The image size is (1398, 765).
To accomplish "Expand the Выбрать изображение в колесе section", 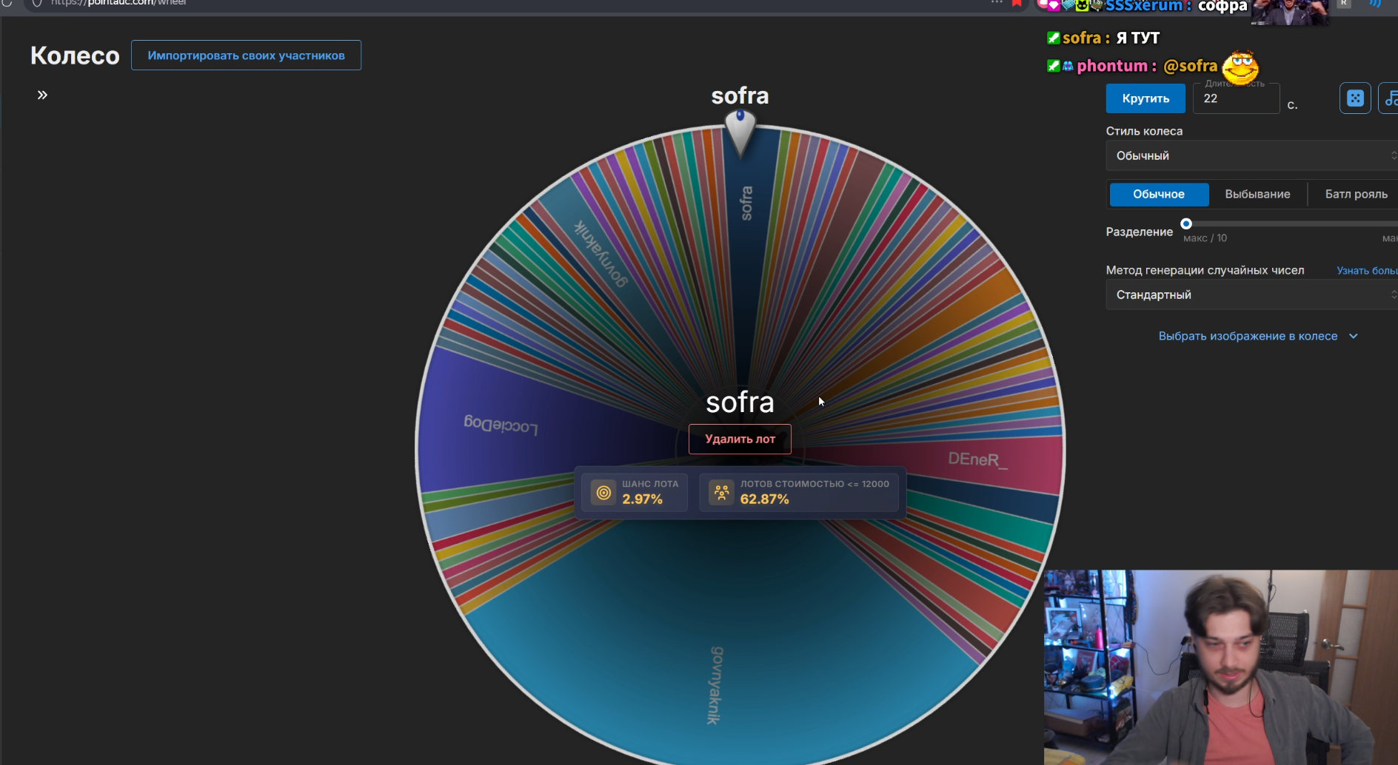I will (1258, 336).
